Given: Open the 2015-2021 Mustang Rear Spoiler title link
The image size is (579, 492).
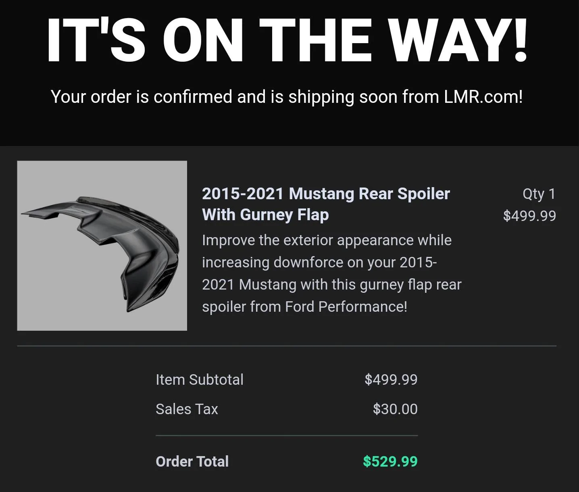Looking at the screenshot, I should pyautogui.click(x=326, y=204).
